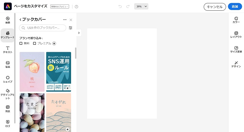Open the Design Assets (デザインアセット) panel

coord(7,94)
